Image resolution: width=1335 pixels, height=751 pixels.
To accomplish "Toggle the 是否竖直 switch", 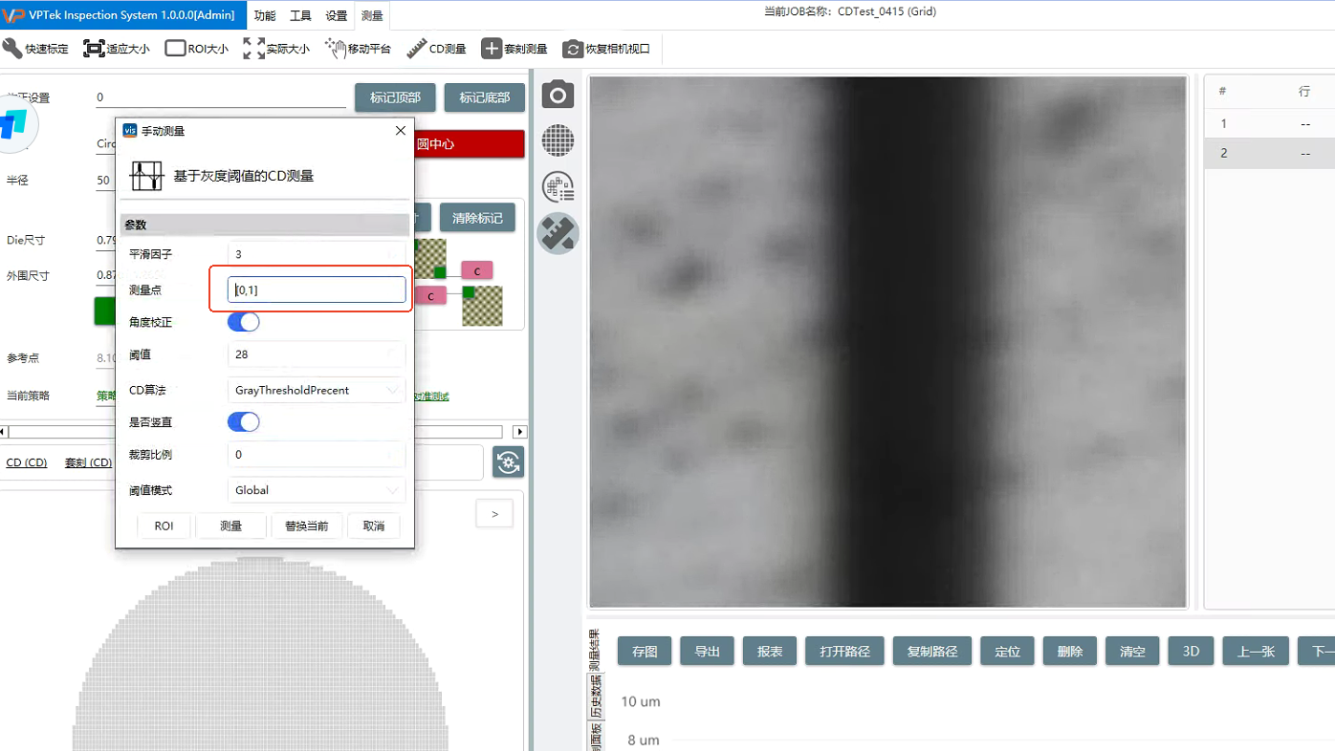I will 243,421.
